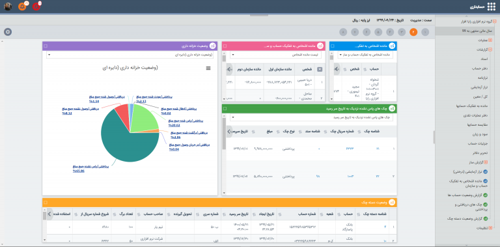This screenshot has height=247, width=500.
Task: Collapse the گروه نرم افزاری رایا افزار tree node
Action: [x=495, y=22]
